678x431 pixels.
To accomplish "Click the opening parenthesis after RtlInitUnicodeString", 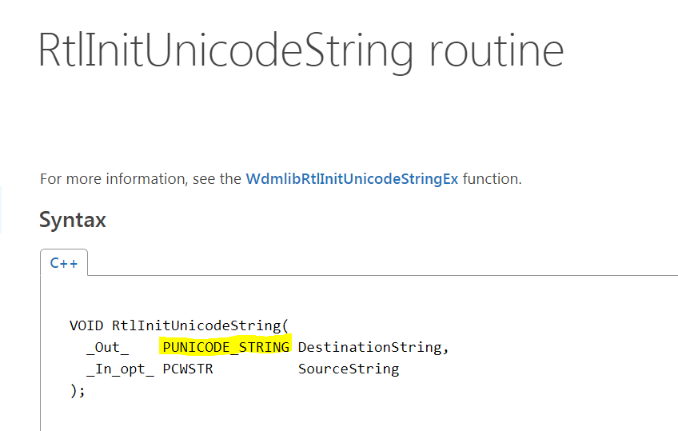I will (x=285, y=325).
